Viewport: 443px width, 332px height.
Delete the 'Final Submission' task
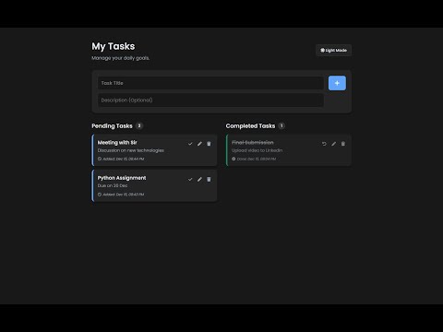(x=343, y=144)
